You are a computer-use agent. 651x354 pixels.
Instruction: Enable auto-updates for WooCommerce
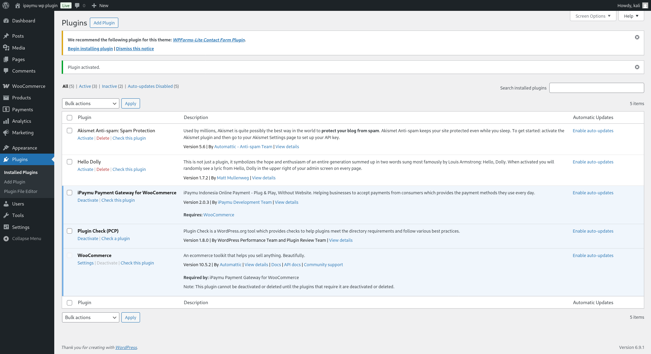point(593,255)
